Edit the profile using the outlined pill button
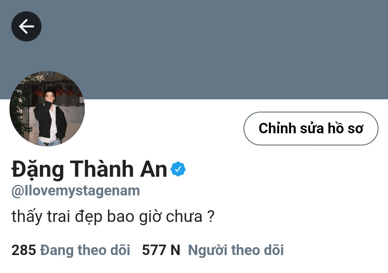The width and height of the screenshot is (388, 273). click(x=311, y=128)
